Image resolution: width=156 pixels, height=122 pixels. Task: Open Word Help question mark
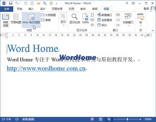[127, 3]
